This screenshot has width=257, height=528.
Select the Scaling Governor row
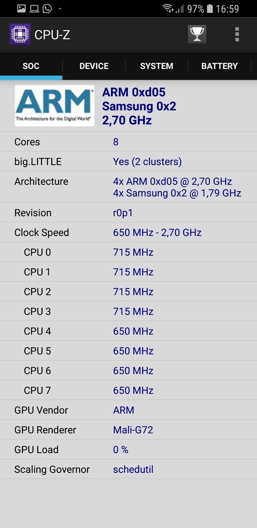coord(128,469)
